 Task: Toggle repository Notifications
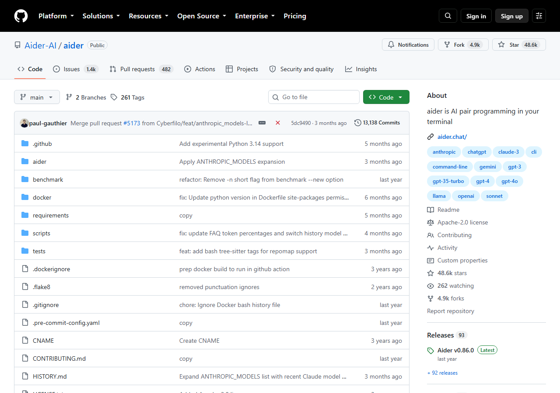[408, 45]
